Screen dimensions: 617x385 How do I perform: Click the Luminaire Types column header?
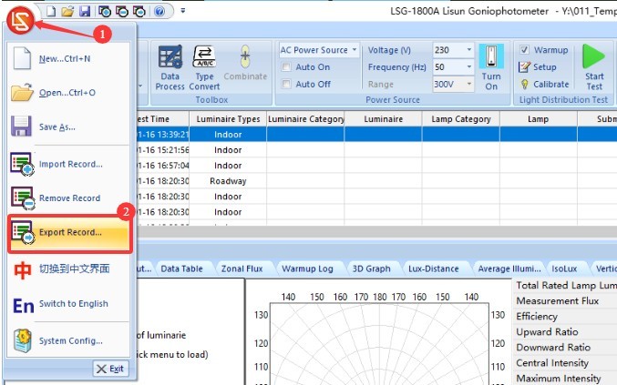228,119
